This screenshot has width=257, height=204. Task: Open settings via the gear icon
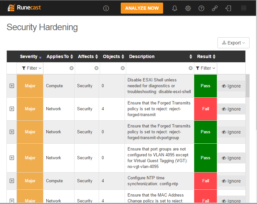click(188, 8)
